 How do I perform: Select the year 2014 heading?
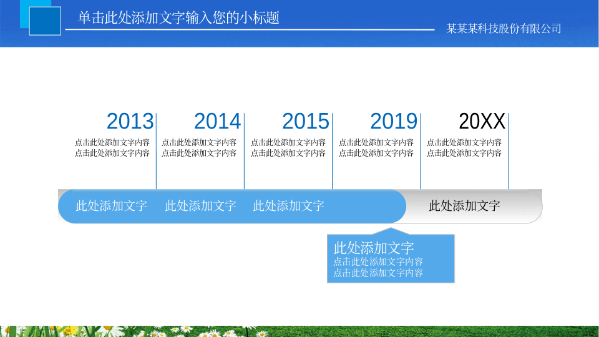[217, 121]
